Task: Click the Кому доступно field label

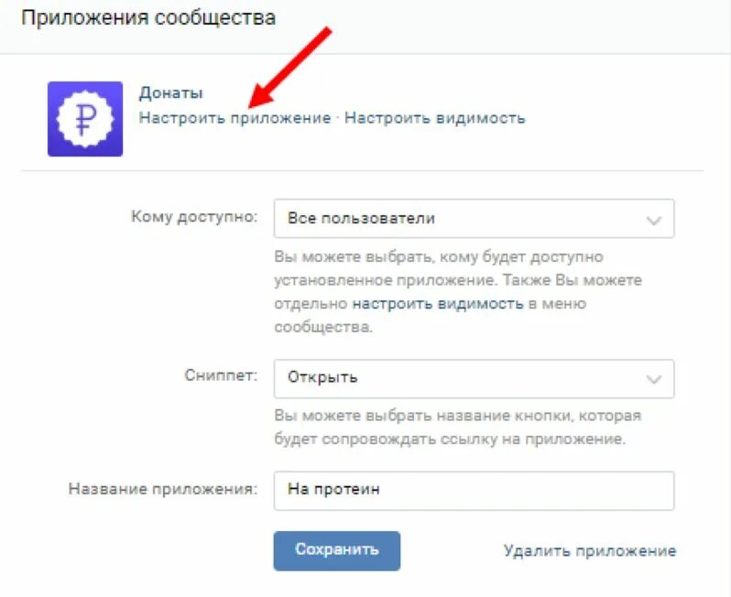Action: point(194,217)
